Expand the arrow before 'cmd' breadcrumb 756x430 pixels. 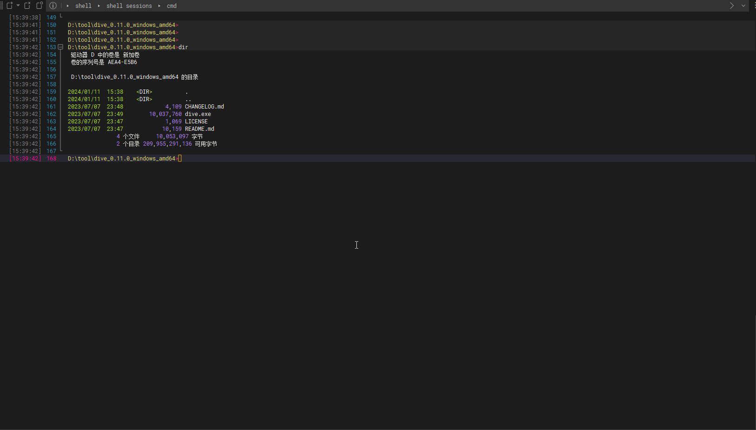[159, 6]
